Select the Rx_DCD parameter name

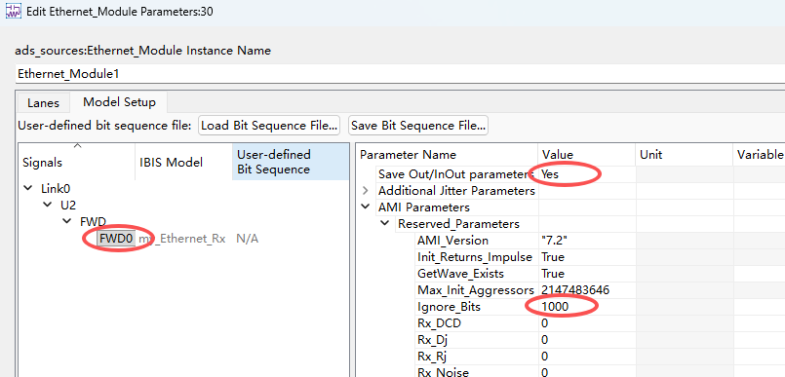(x=439, y=323)
